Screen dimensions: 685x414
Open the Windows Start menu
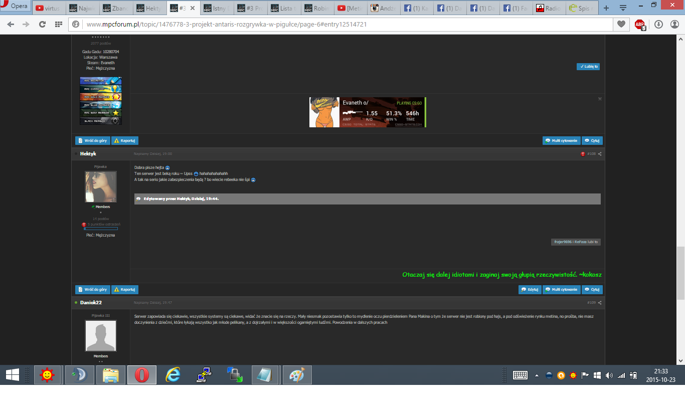point(12,375)
